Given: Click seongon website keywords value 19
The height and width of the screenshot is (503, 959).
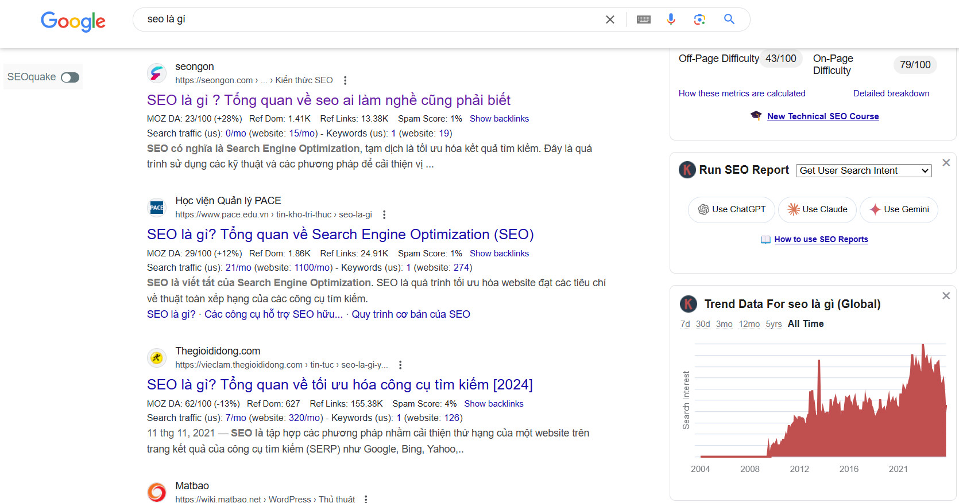Looking at the screenshot, I should click(444, 133).
